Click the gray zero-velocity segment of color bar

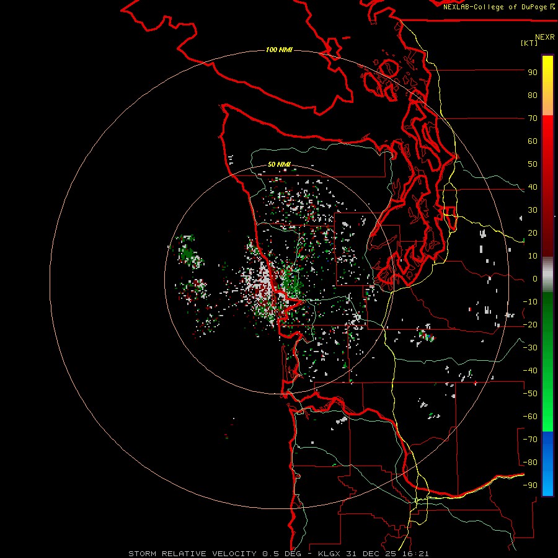(x=547, y=274)
